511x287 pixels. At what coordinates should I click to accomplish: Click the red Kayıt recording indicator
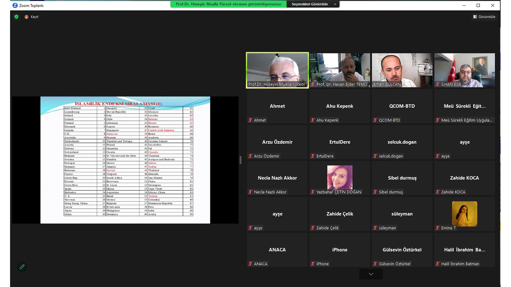pyautogui.click(x=26, y=17)
